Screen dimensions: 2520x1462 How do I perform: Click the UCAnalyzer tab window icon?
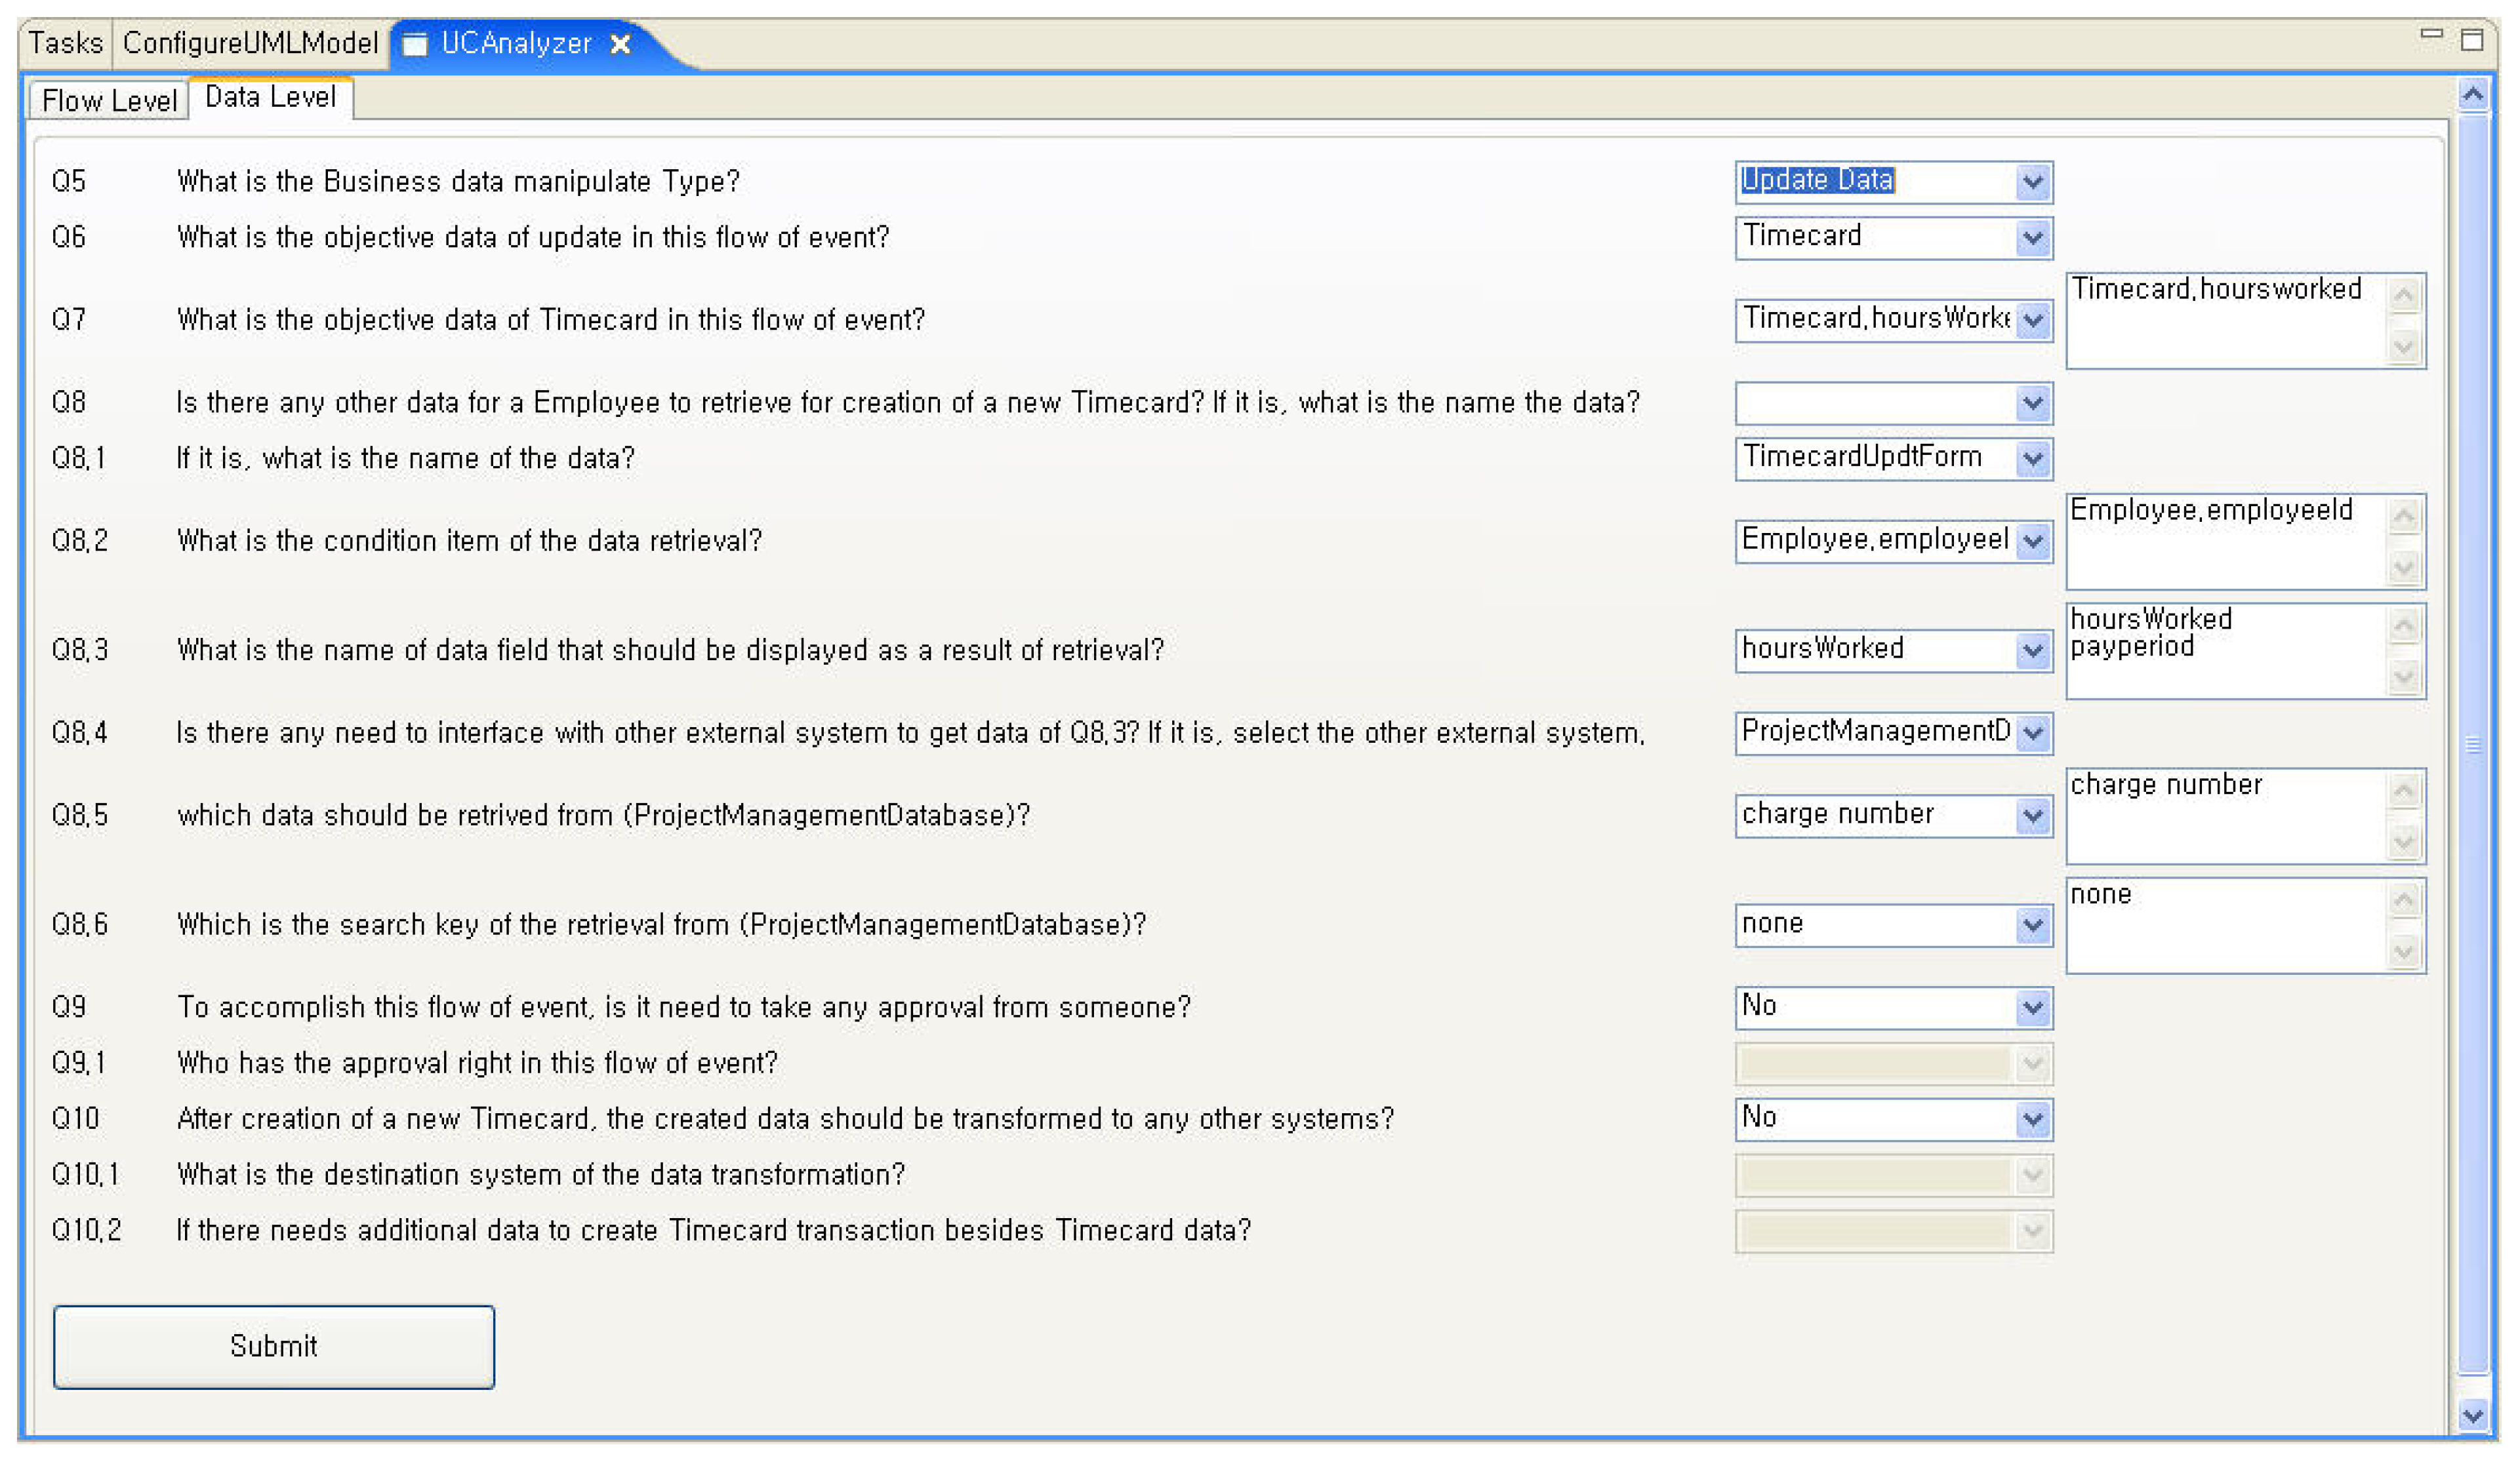click(x=415, y=44)
